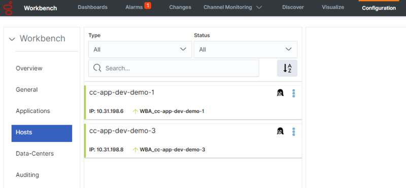Screen dimensions: 406x188
Task: Click WBA_cc-app-dev-demo-1 agent label
Action: pyautogui.click(x=172, y=111)
